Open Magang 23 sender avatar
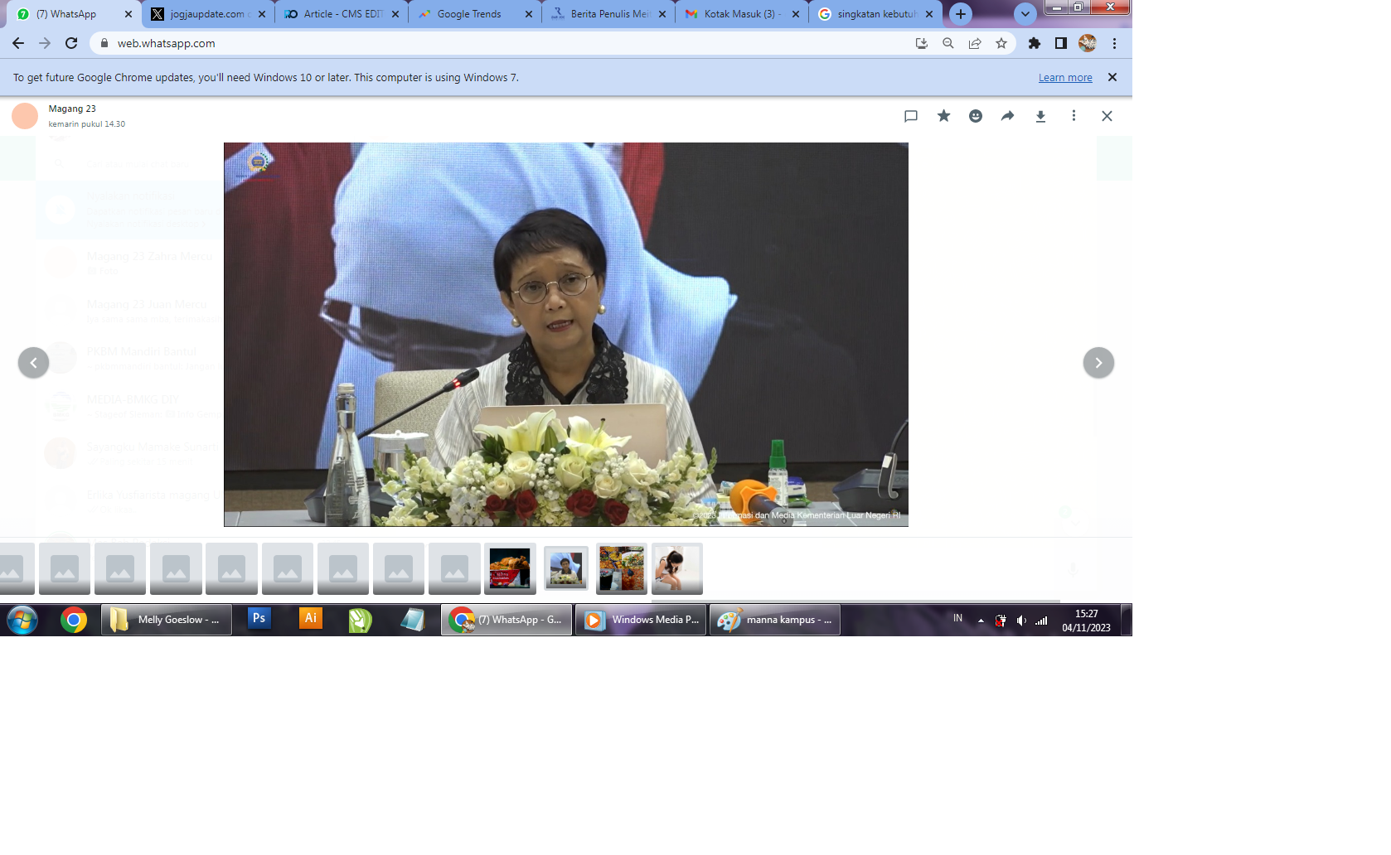The height and width of the screenshot is (855, 1391). (25, 116)
